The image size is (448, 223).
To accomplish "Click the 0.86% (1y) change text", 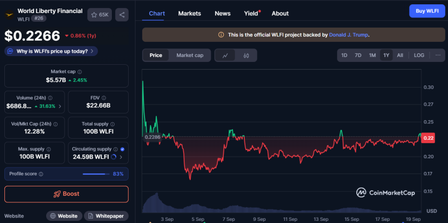I will (x=83, y=36).
